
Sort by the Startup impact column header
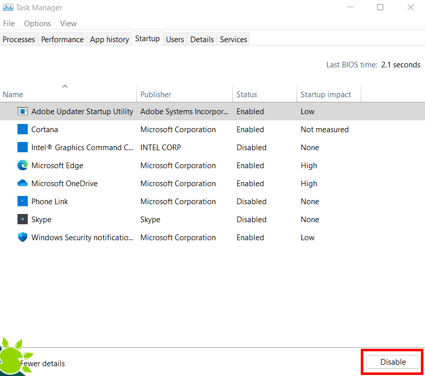tap(326, 94)
